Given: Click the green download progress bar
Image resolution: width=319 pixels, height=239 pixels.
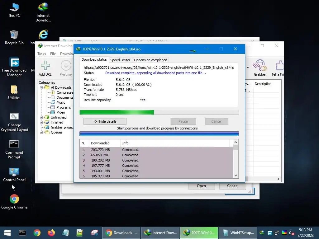Looking at the screenshot, I should point(159,112).
